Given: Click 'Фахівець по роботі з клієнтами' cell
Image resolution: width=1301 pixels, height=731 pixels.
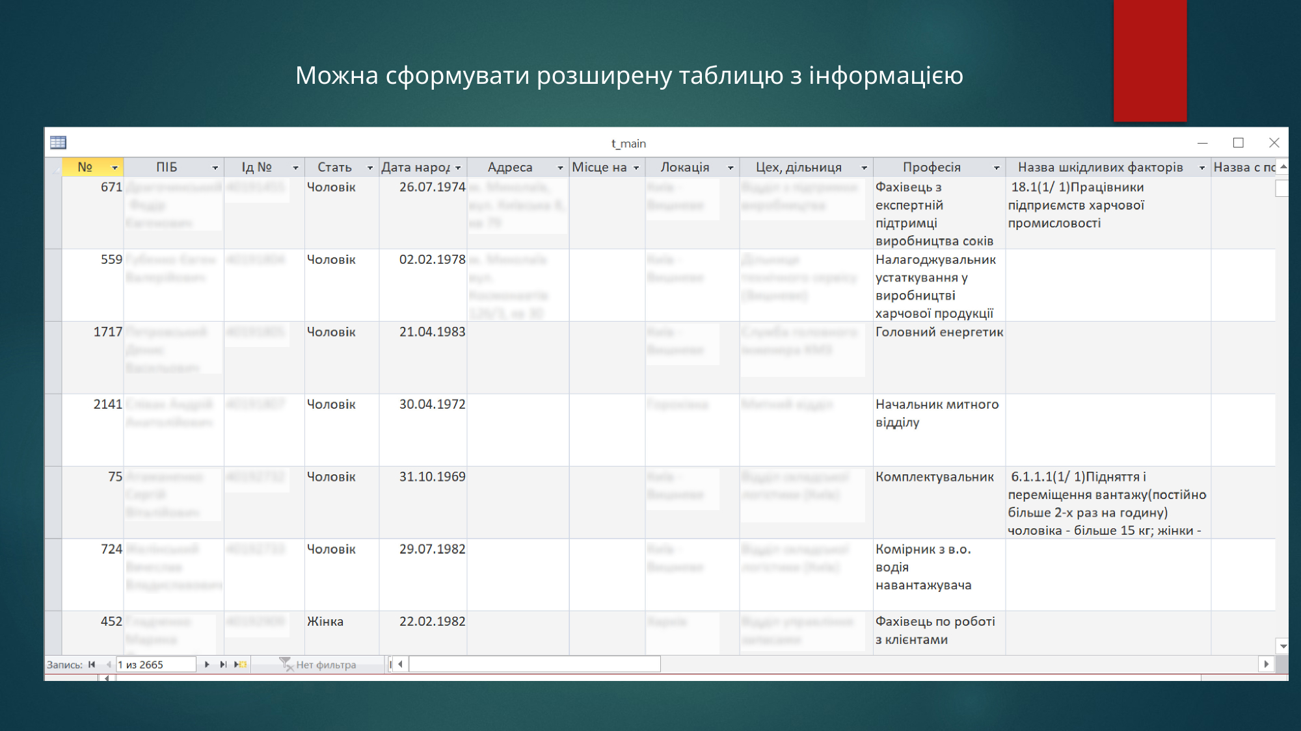Looking at the screenshot, I should pos(939,633).
